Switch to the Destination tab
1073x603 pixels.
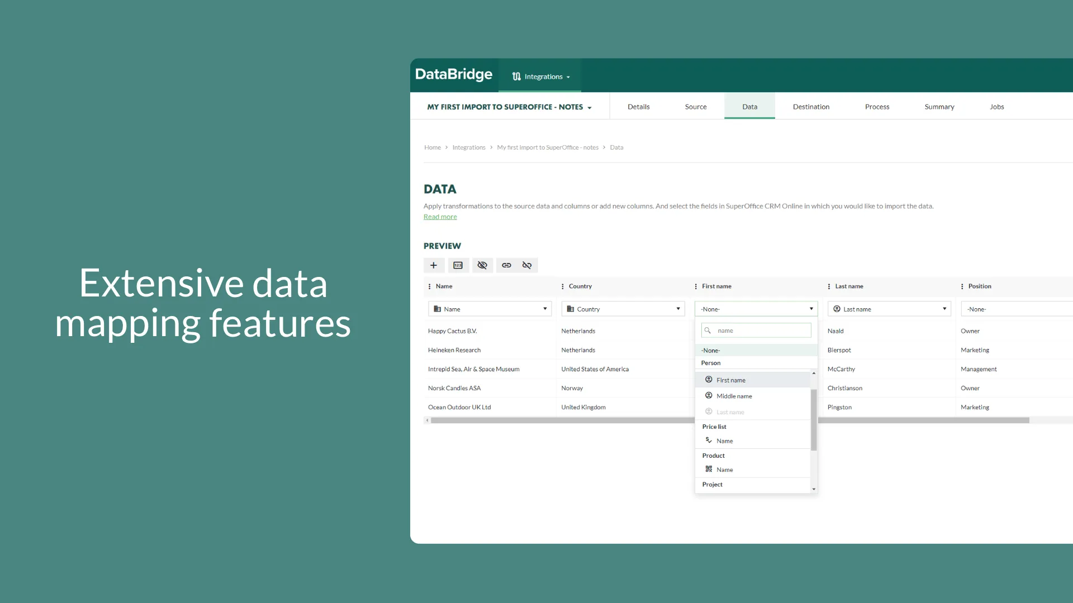point(811,107)
